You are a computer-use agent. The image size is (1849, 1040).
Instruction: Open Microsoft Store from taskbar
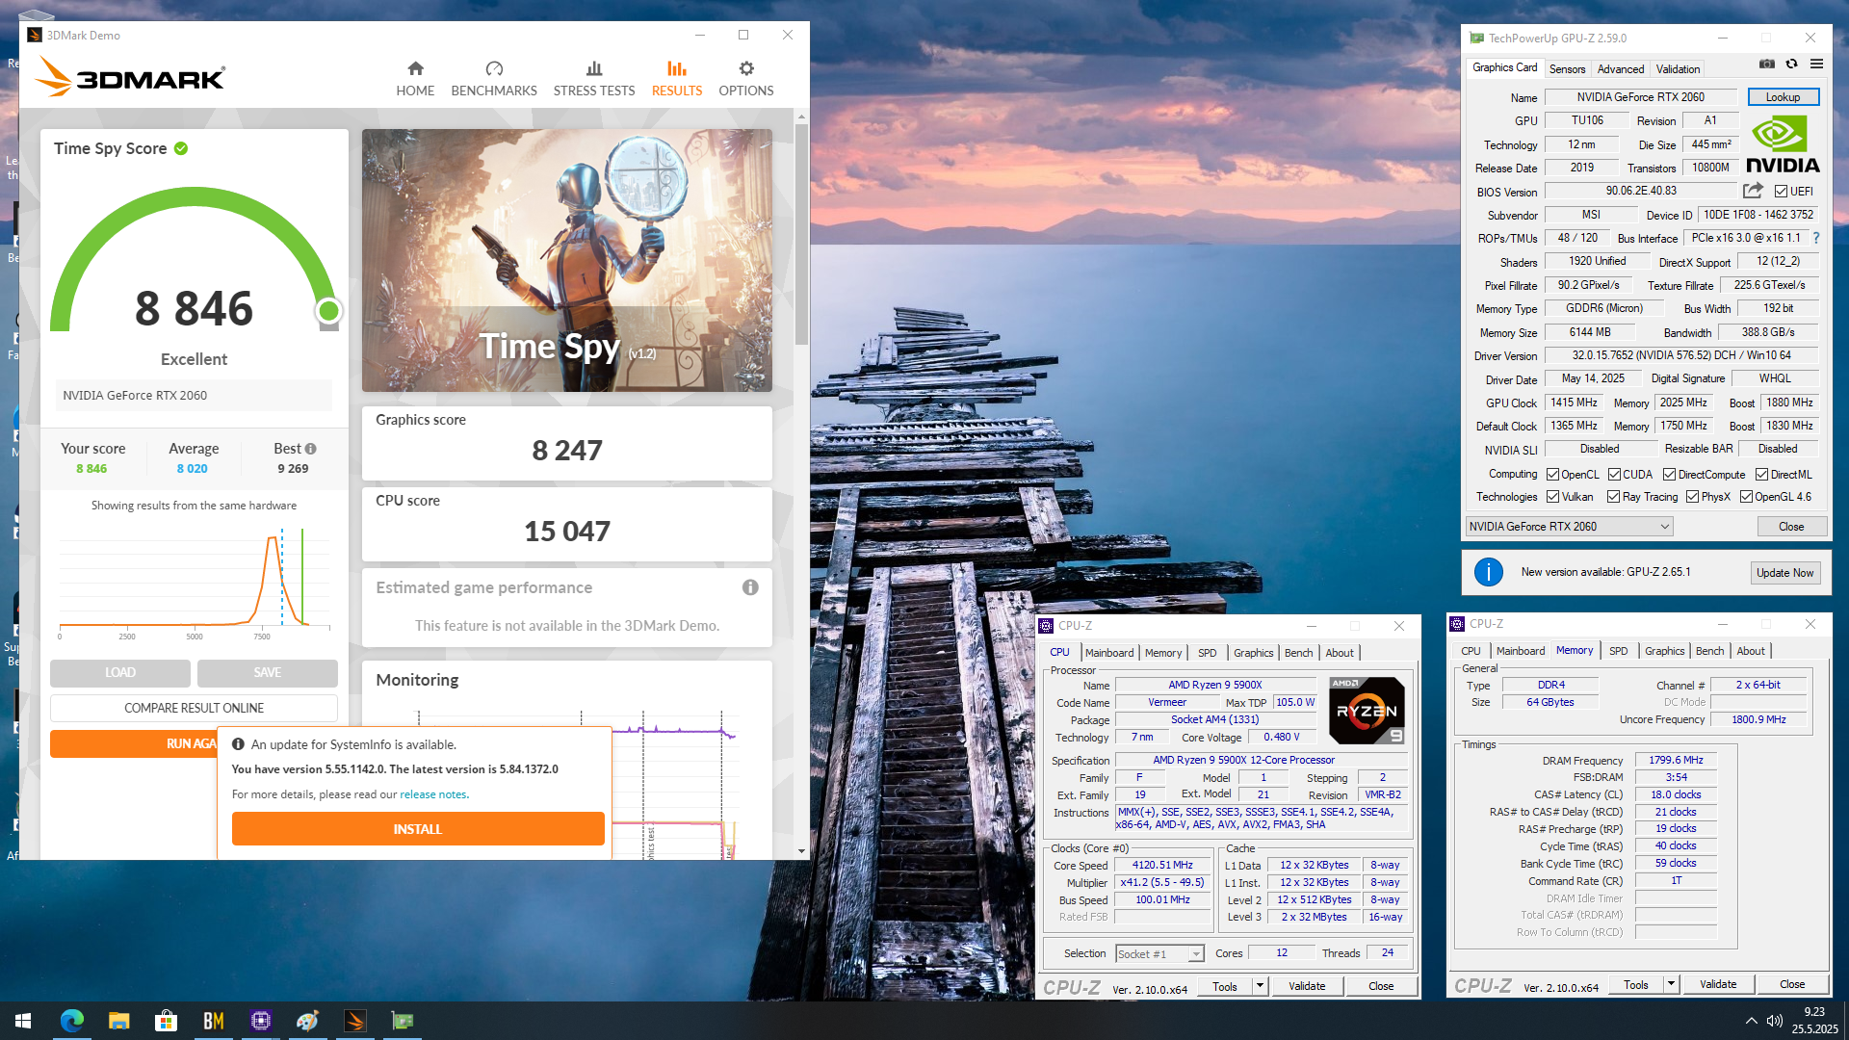click(x=166, y=1021)
